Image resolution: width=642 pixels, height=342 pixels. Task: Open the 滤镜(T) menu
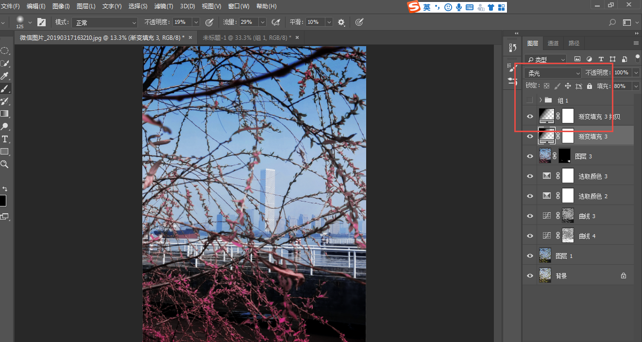coord(164,6)
